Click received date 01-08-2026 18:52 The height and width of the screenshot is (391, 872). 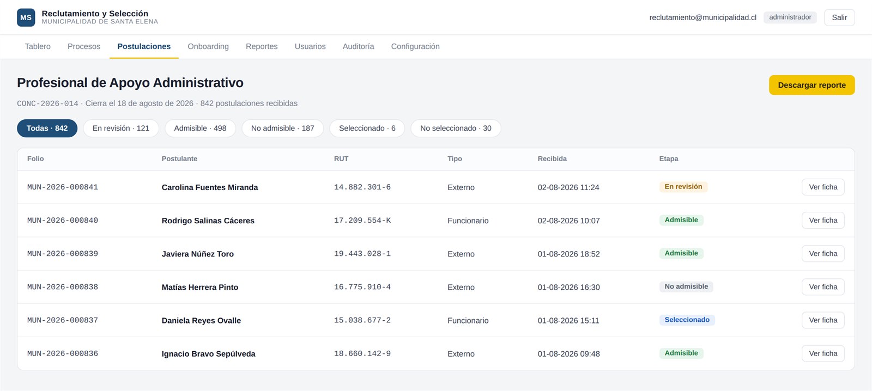point(568,254)
